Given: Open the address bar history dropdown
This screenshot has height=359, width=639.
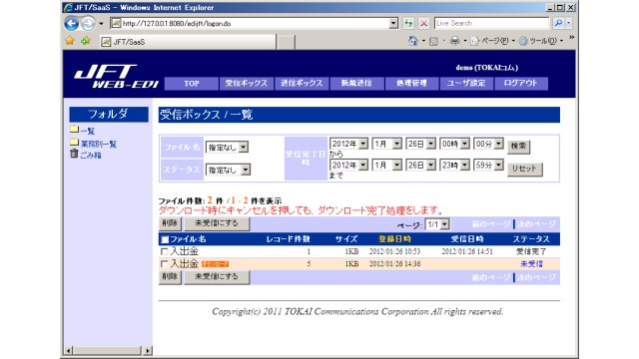Looking at the screenshot, I should pyautogui.click(x=393, y=23).
